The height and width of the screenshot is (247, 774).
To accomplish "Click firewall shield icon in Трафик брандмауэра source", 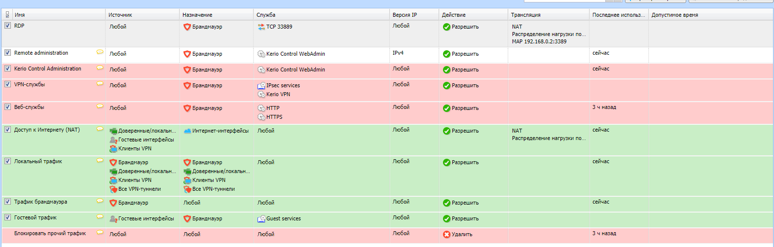I will point(113,203).
